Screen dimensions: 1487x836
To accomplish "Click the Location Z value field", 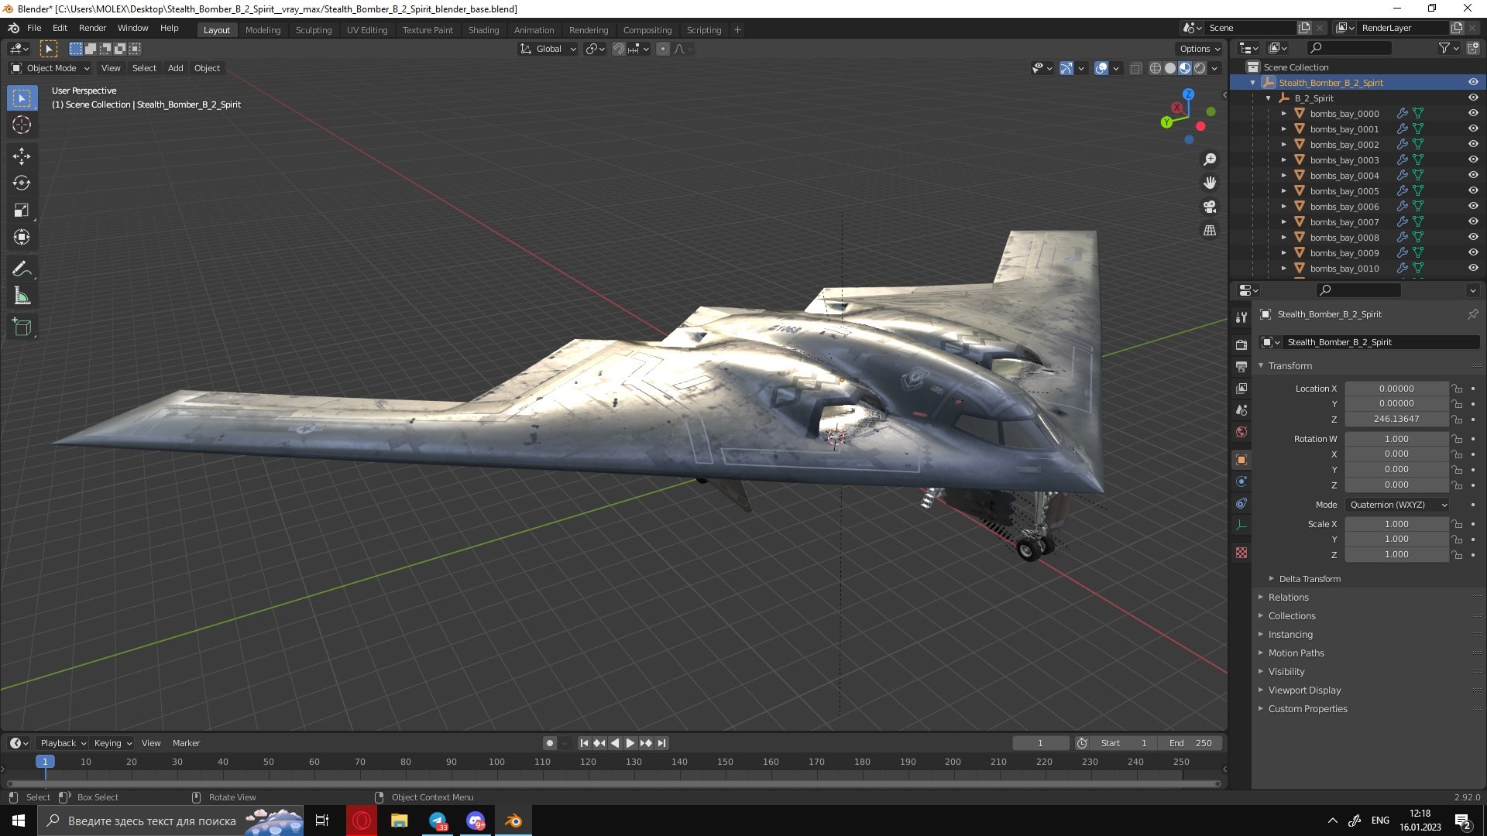I will pyautogui.click(x=1396, y=419).
